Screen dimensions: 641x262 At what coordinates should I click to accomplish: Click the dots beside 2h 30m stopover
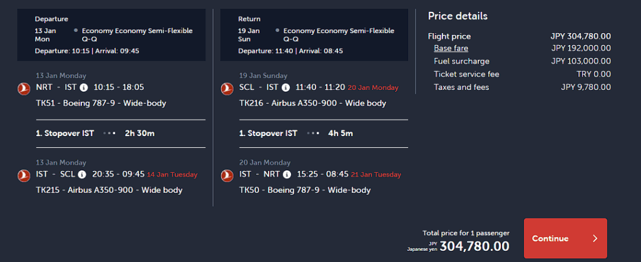(110, 133)
